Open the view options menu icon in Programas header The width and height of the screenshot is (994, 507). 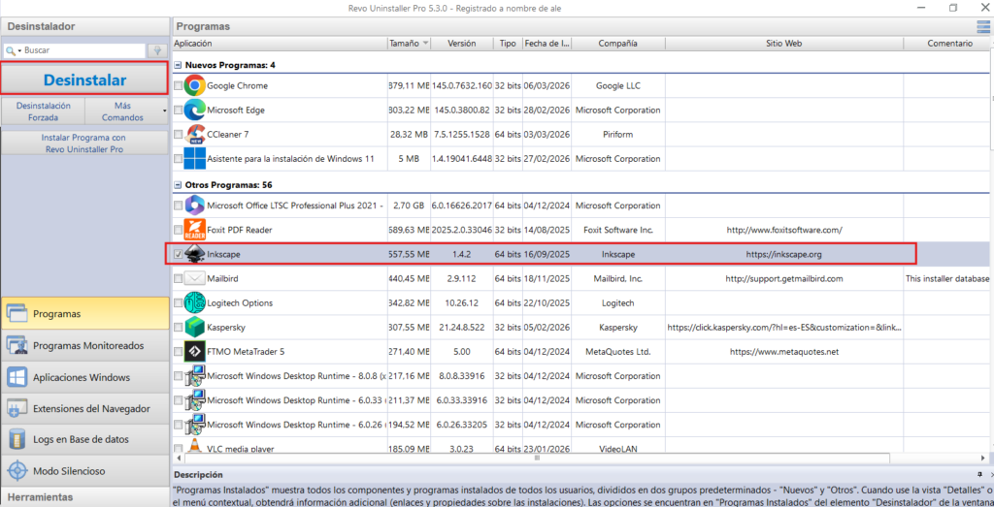coord(983,26)
